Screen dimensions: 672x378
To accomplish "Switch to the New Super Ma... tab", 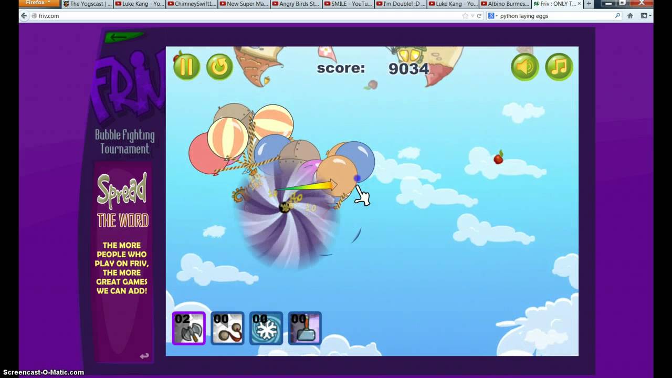I will click(244, 4).
